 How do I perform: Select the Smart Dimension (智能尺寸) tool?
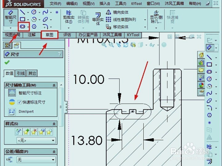tap(10, 17)
